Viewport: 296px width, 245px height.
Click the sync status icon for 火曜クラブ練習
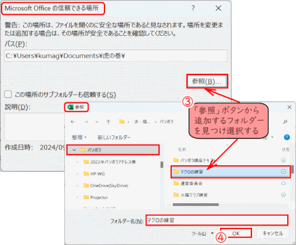[283, 195]
